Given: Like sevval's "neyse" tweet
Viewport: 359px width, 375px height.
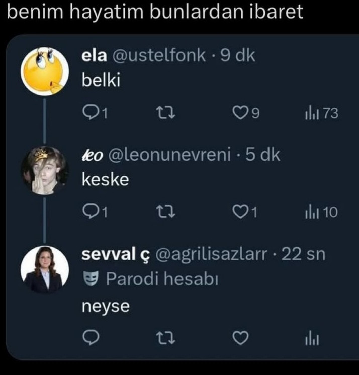Looking at the screenshot, I should click(241, 340).
